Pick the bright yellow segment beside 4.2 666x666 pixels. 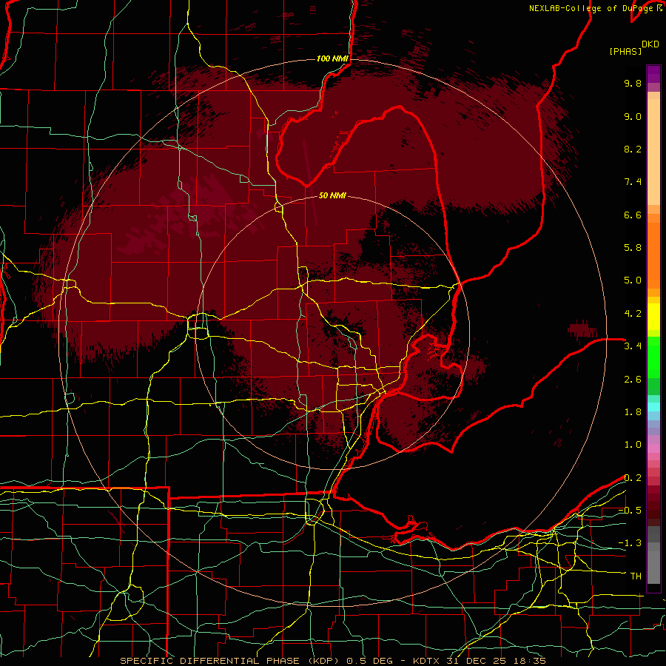tap(653, 317)
